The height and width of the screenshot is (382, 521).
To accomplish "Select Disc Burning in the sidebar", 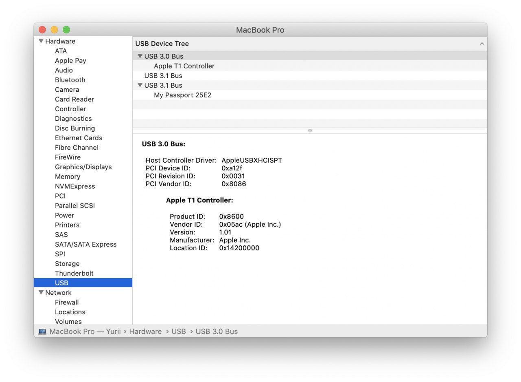I will click(75, 128).
